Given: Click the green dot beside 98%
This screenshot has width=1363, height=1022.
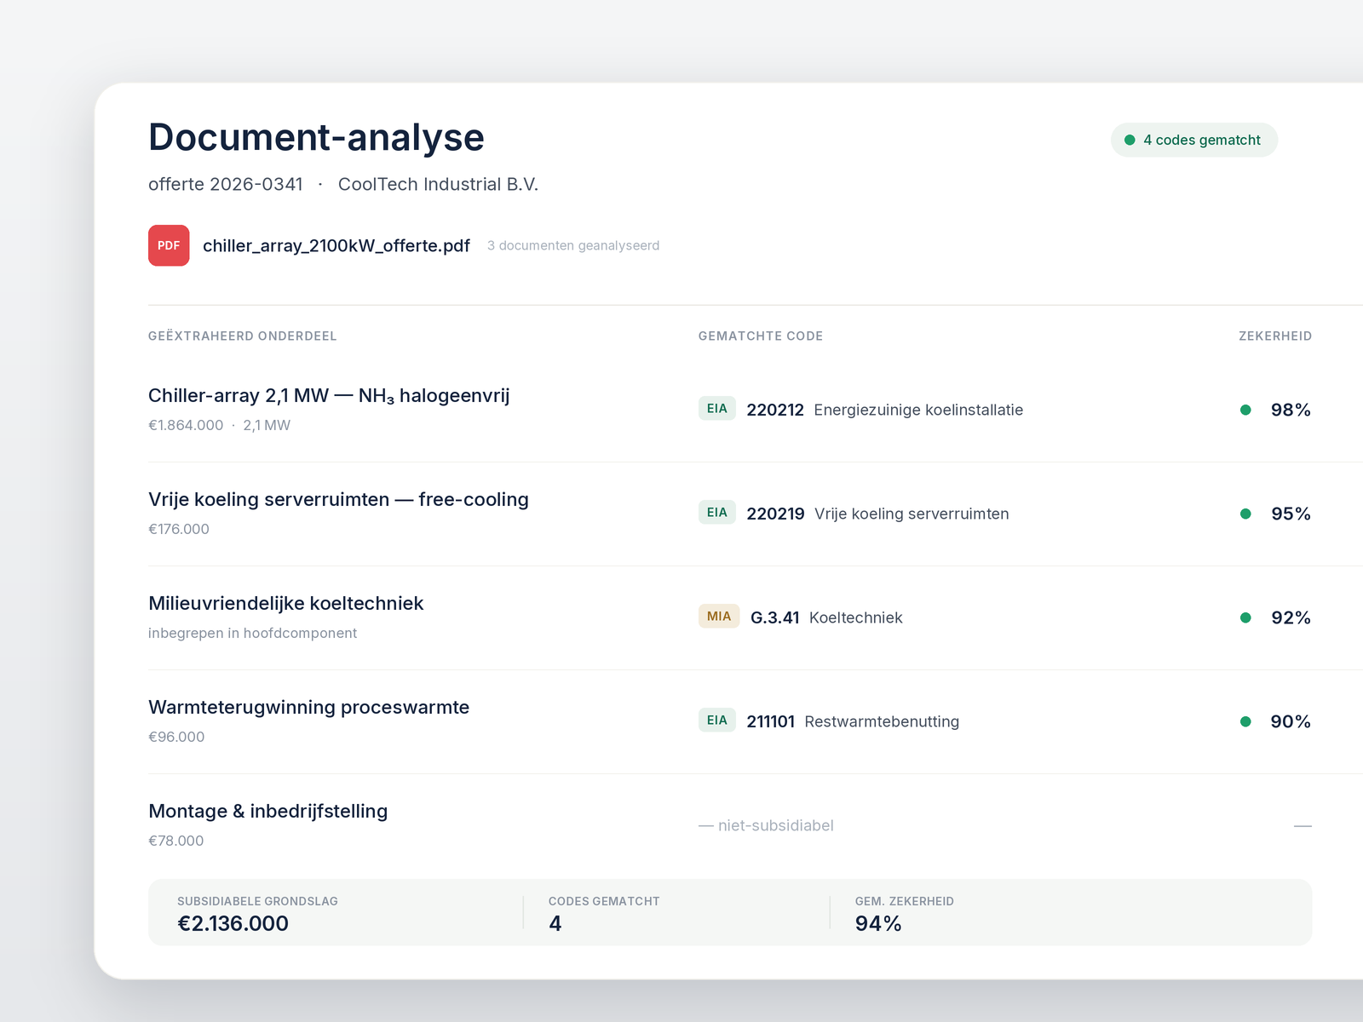Looking at the screenshot, I should pyautogui.click(x=1245, y=410).
